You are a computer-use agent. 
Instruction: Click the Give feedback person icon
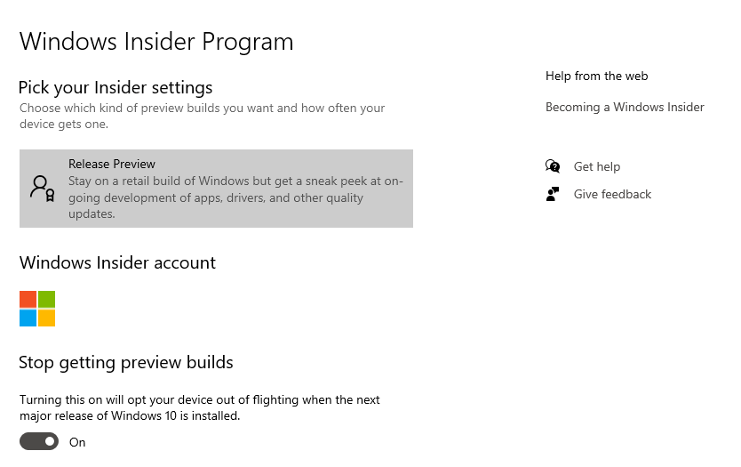point(553,194)
